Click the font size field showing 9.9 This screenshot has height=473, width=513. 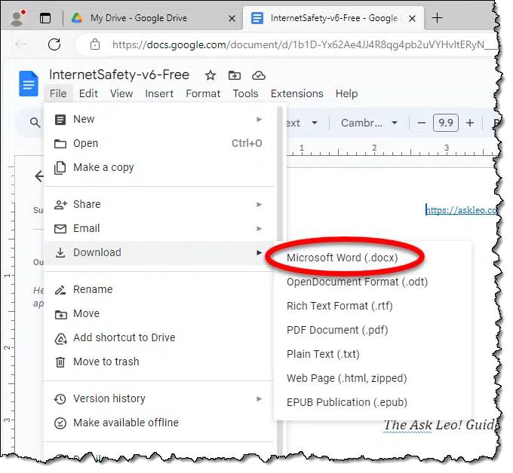click(x=446, y=124)
